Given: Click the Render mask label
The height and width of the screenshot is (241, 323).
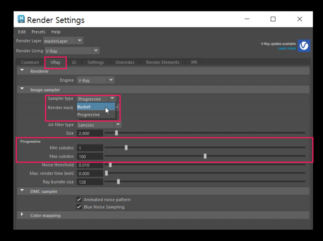Looking at the screenshot, I should 60,108.
